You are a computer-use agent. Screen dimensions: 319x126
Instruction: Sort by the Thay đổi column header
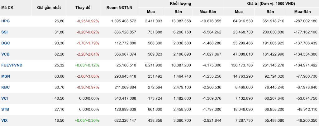[83, 8]
